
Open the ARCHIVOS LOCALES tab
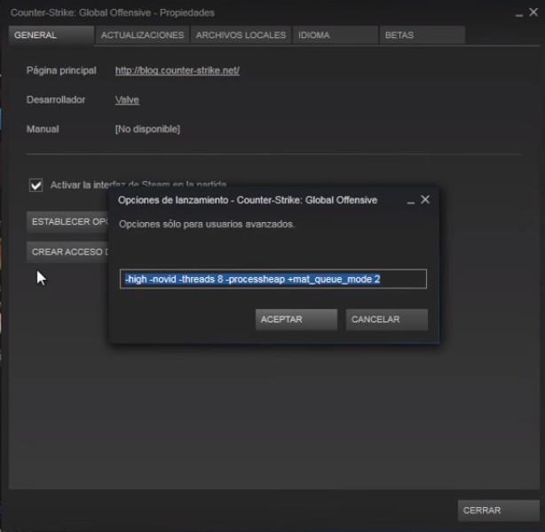point(241,36)
